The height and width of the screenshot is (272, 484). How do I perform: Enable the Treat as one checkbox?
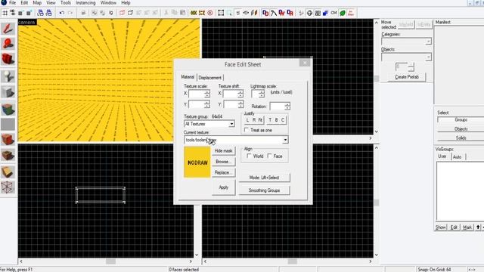(247, 130)
